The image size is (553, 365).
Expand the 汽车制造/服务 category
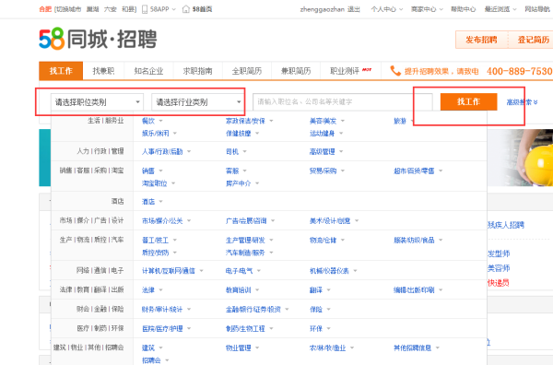click(x=250, y=253)
